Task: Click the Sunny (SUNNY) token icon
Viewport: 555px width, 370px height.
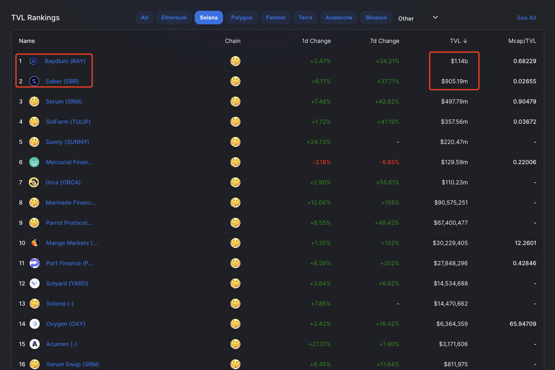Action: [34, 142]
